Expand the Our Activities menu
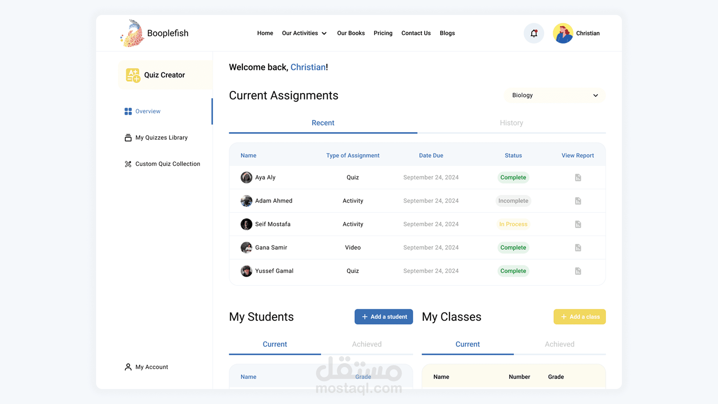This screenshot has width=718, height=404. point(304,33)
